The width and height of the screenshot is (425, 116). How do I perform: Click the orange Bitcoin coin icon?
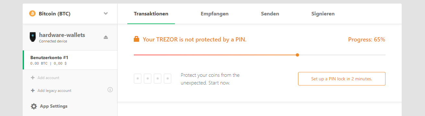(32, 13)
